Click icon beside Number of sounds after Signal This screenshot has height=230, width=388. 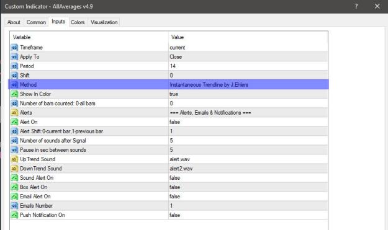point(14,141)
